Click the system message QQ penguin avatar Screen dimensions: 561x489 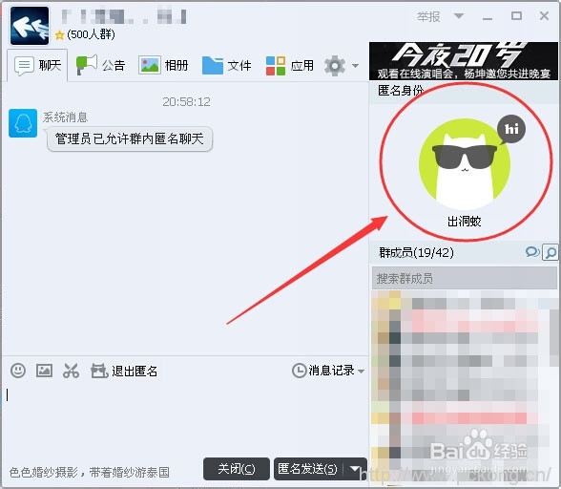23,123
